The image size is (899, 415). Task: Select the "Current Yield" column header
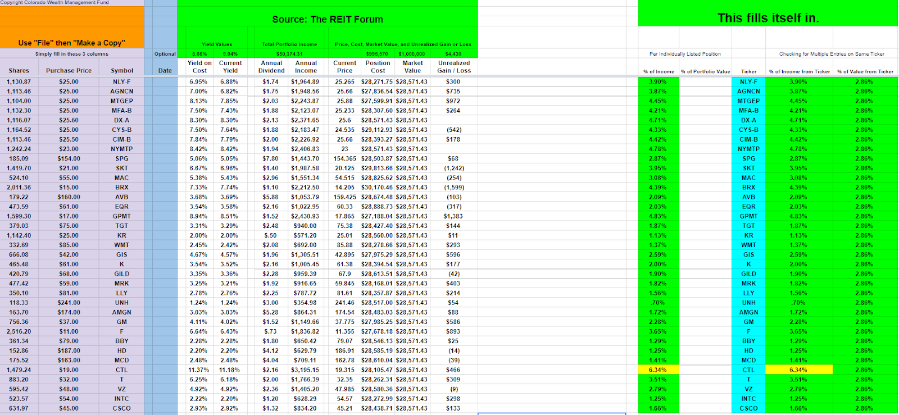pyautogui.click(x=230, y=67)
